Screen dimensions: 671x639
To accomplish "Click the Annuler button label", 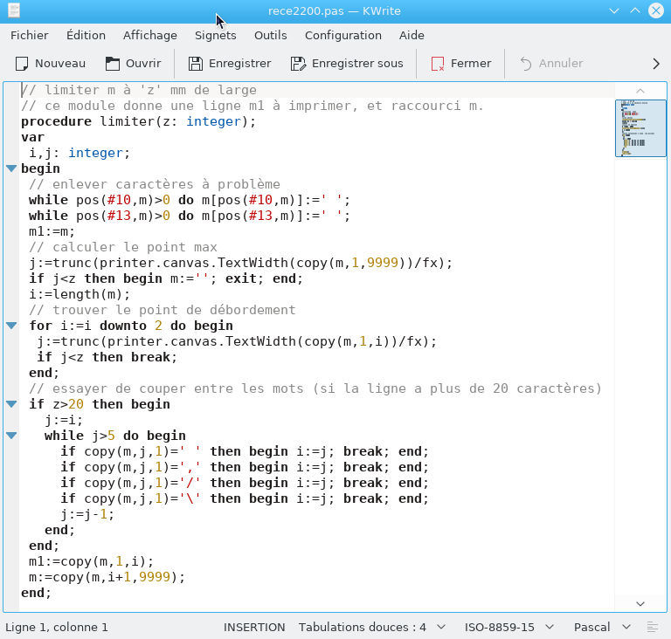I will [x=561, y=64].
